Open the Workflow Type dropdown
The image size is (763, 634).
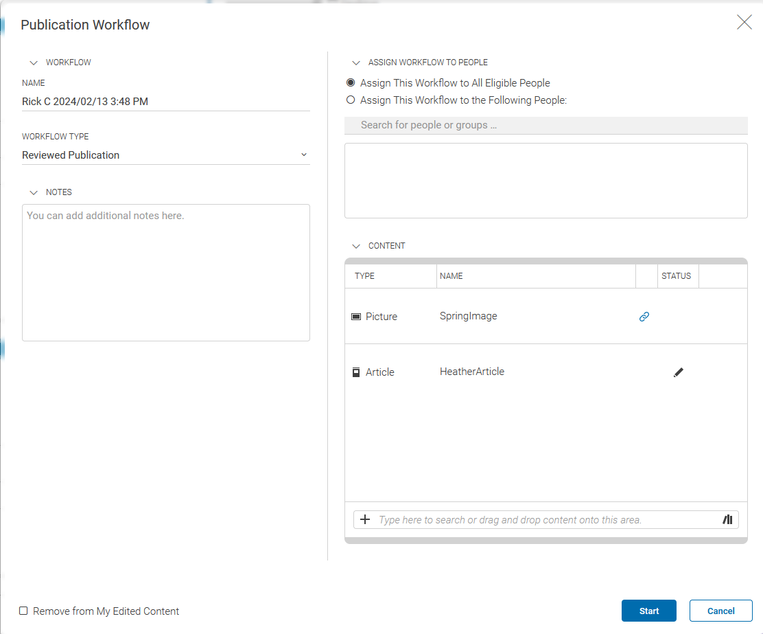[304, 155]
